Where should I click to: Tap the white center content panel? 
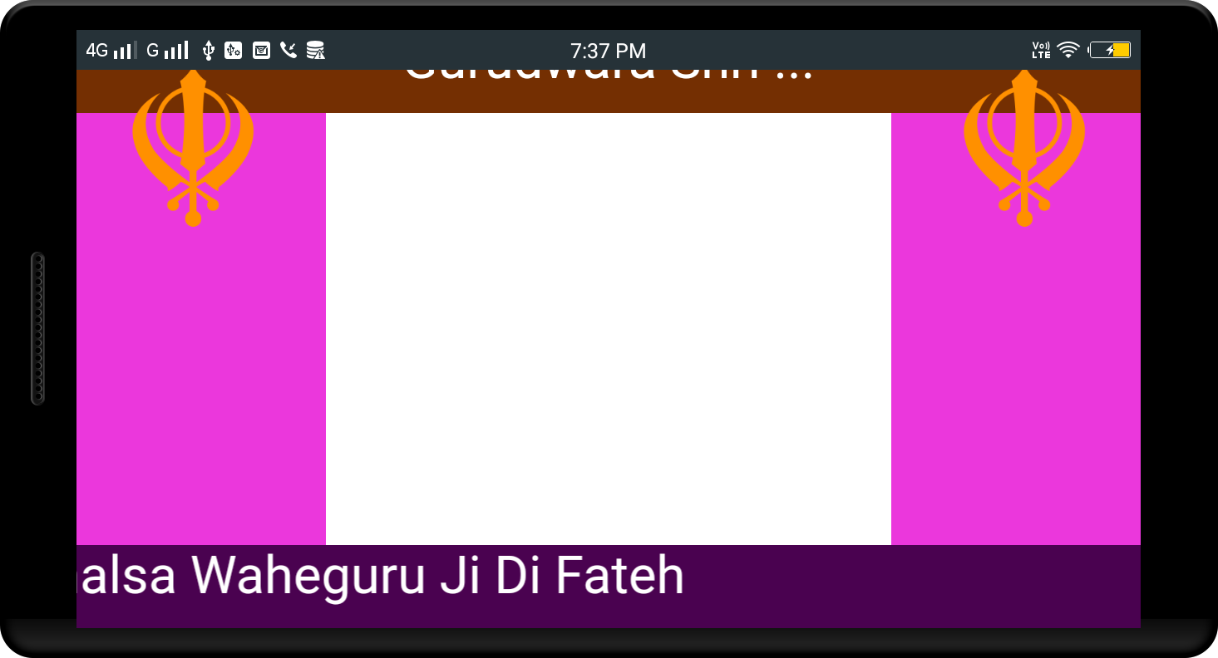point(609,329)
